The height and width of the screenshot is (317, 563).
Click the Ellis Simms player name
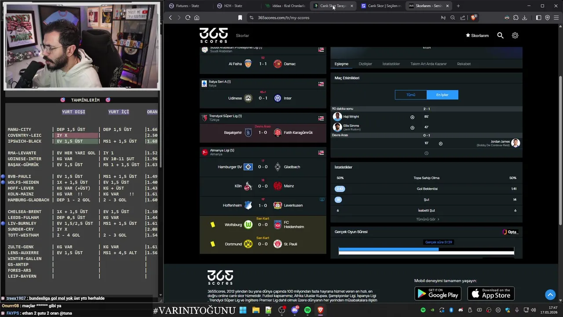tap(351, 125)
